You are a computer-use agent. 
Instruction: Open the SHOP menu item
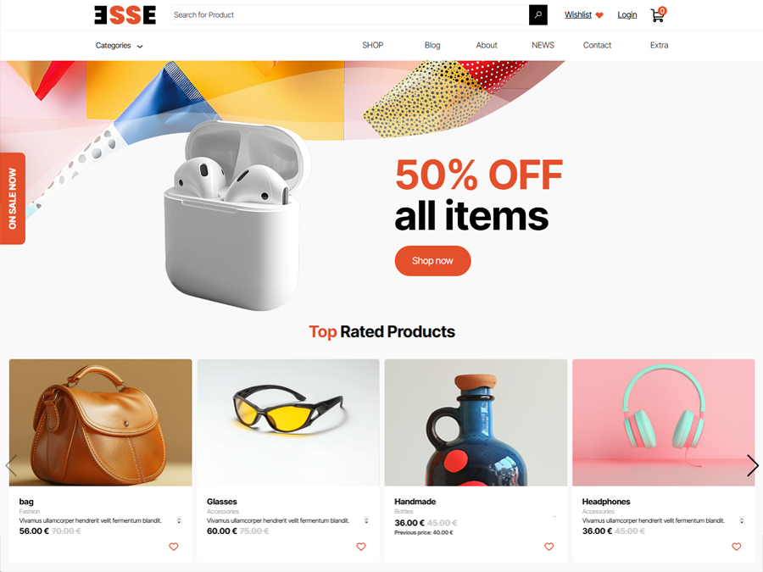pos(373,45)
